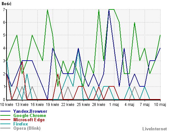Click the '25 kwie' date axis label
169x132 pixels.
point(83,105)
